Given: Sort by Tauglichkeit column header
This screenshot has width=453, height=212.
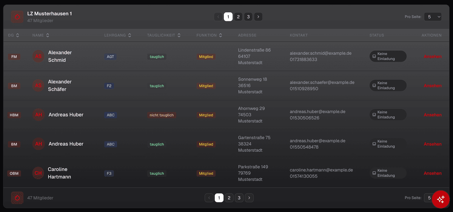Looking at the screenshot, I should pyautogui.click(x=164, y=35).
